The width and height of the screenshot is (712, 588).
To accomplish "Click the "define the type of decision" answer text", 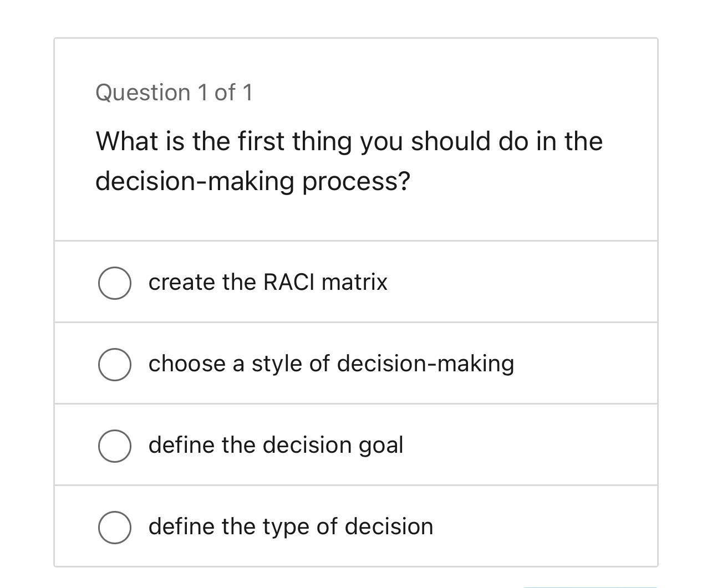I will click(291, 526).
